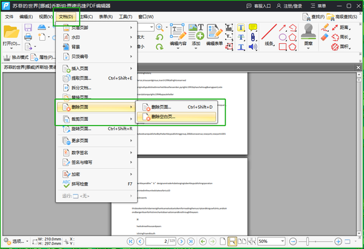Choose Delete Blank Pages (删除空白页...)
364x249 pixels.
pyautogui.click(x=177, y=117)
